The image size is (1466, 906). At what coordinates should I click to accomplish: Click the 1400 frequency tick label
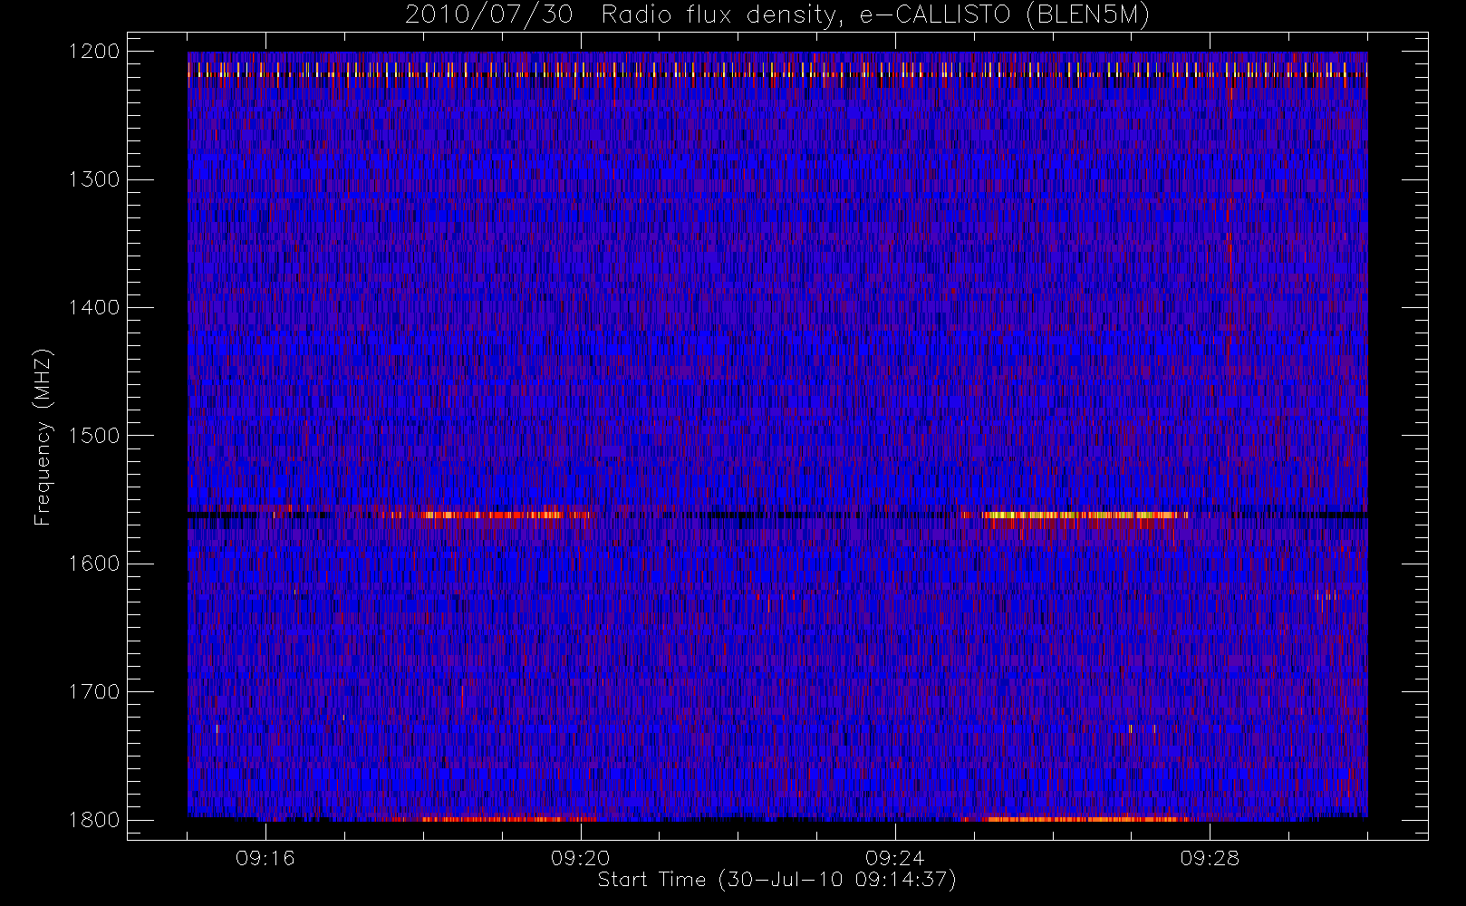click(x=94, y=307)
